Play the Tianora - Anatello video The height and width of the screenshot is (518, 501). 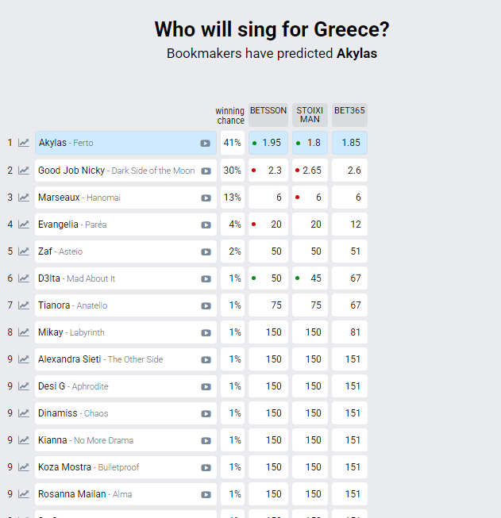click(x=206, y=305)
